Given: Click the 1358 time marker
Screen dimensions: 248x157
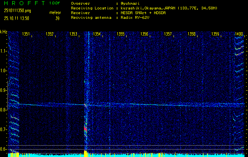Looking at the screenshot, I should (192, 34).
